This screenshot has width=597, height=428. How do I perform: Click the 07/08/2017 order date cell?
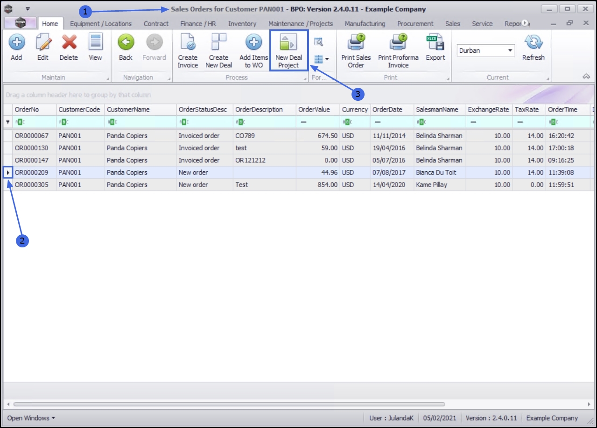(392, 172)
